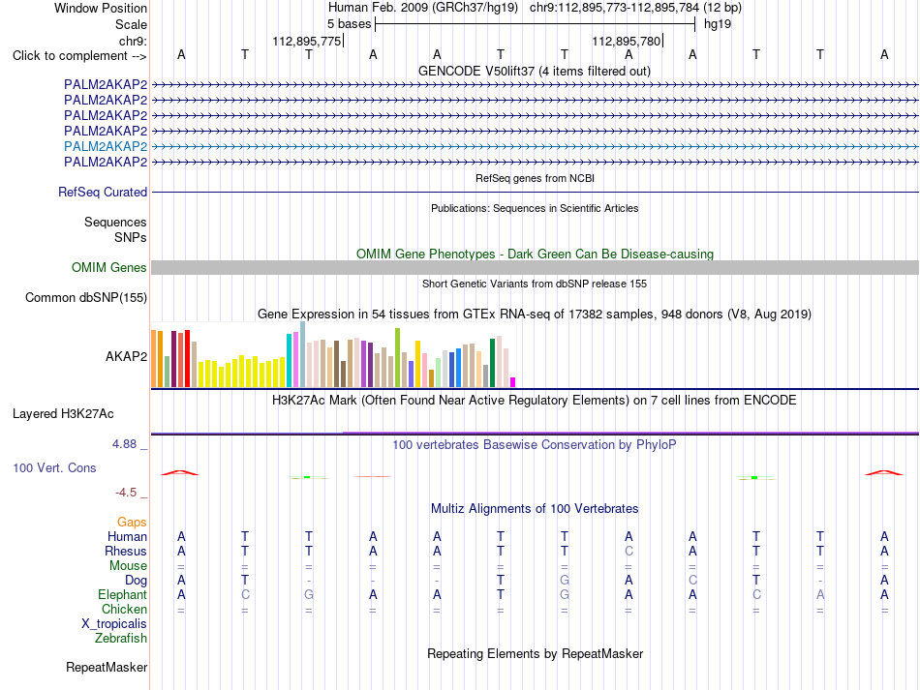Click the 'Human Feb. 2009 (GRCh37/hg19)' header text
Image resolution: width=920 pixels, height=690 pixels.
click(422, 8)
